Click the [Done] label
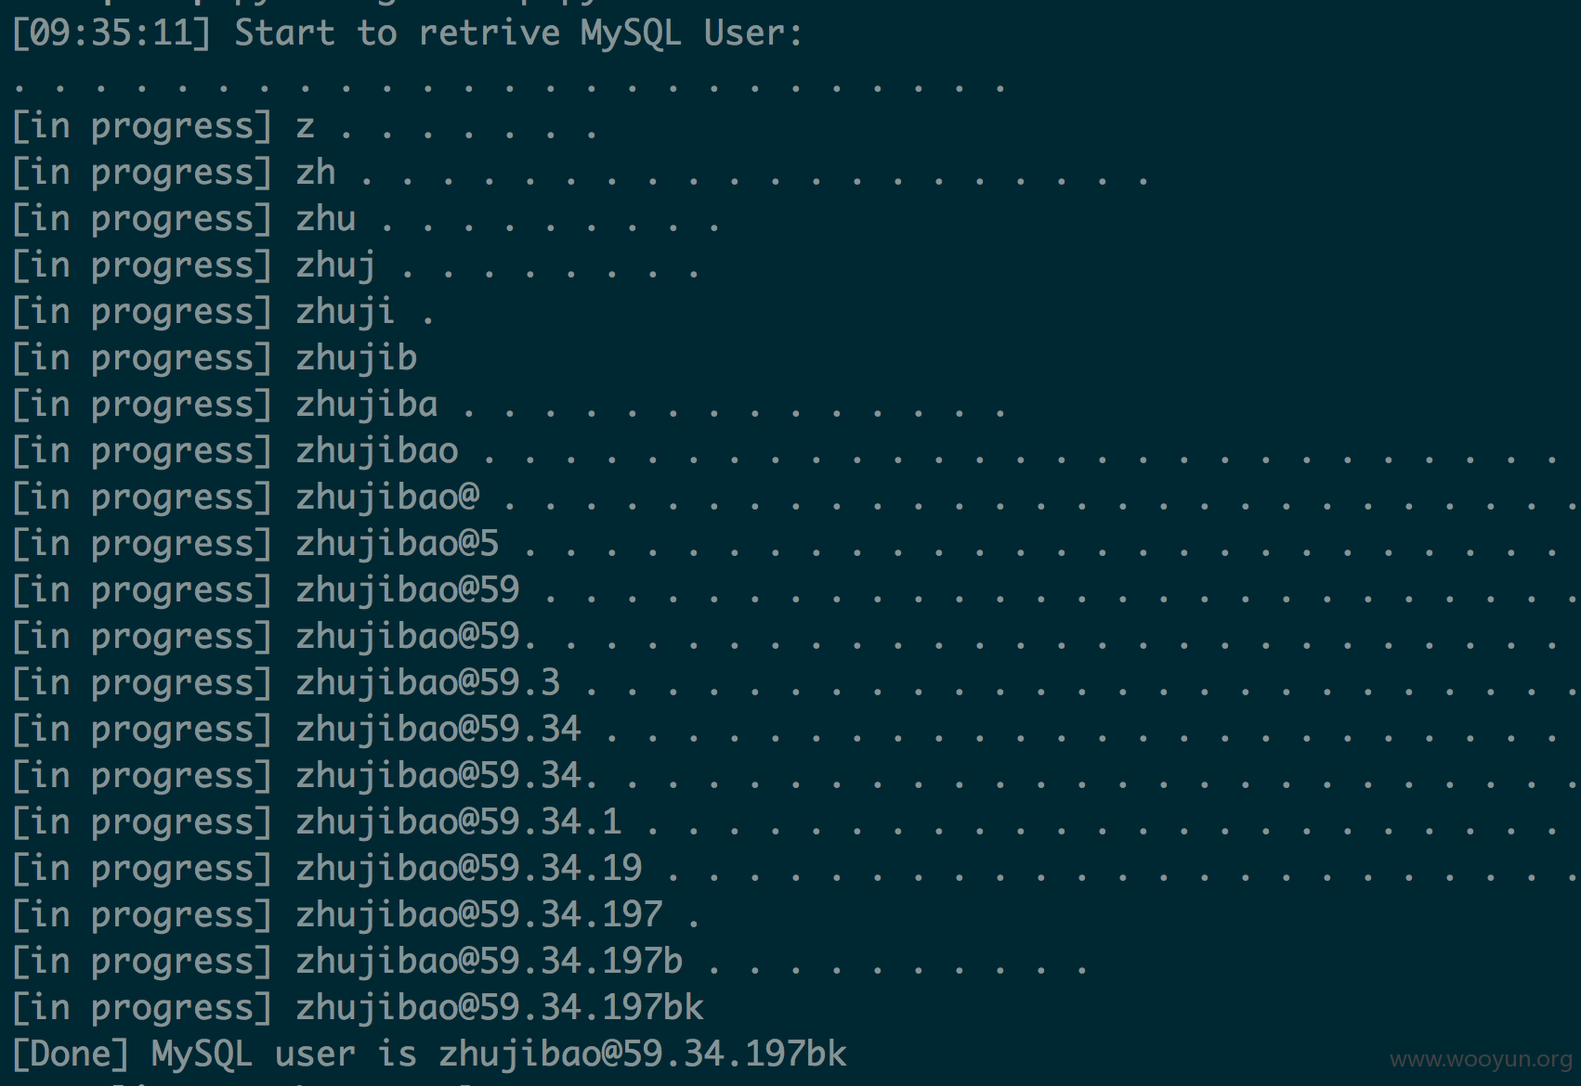1581x1086 pixels. click(x=71, y=1055)
